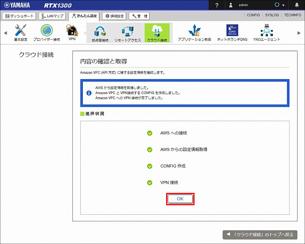The width and height of the screenshot is (305, 244).
Task: Show previous icons with left arrow
Action: tap(5, 33)
